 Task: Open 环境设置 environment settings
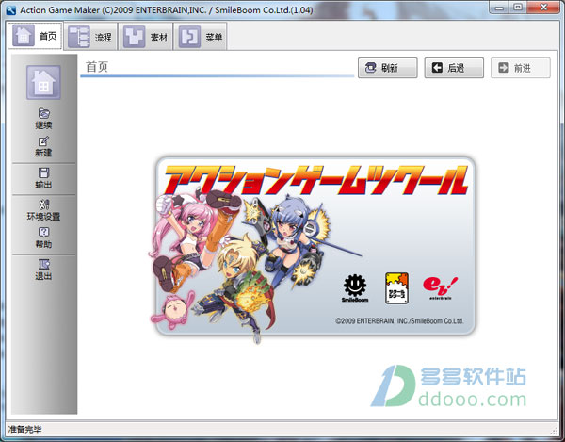point(43,210)
